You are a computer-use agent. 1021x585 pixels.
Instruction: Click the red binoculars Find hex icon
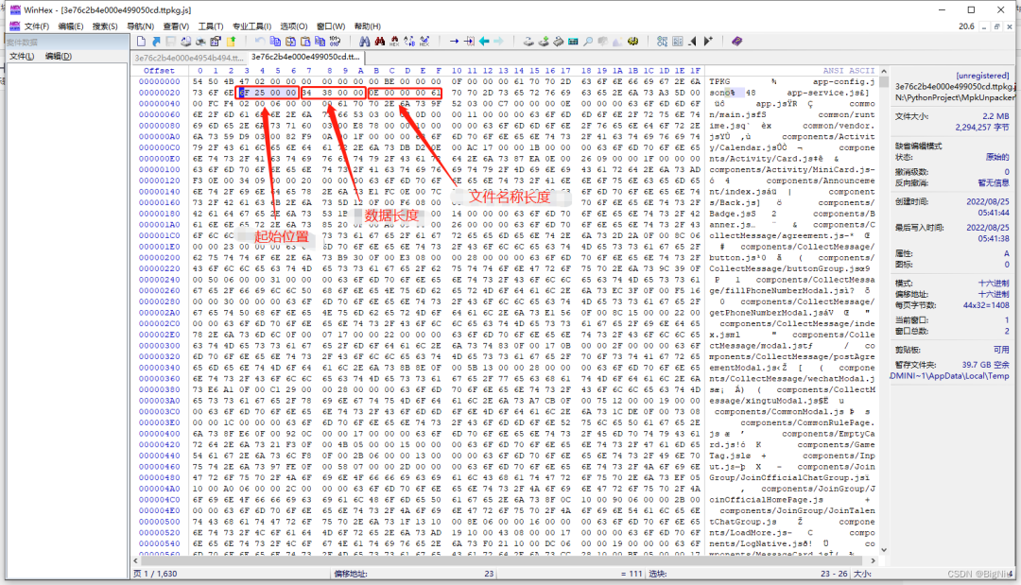click(x=380, y=41)
